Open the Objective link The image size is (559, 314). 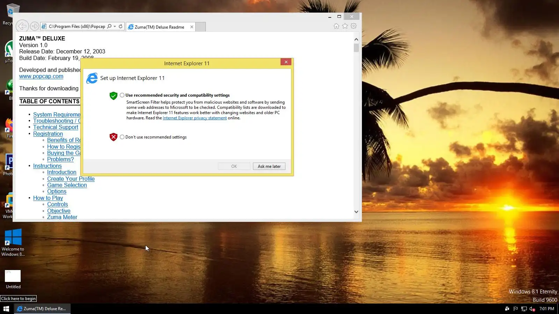59,211
